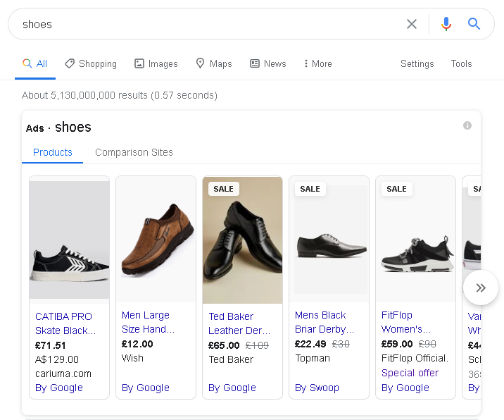Switch to Shopping tab
Image resolution: width=504 pixels, height=420 pixels.
(x=91, y=63)
